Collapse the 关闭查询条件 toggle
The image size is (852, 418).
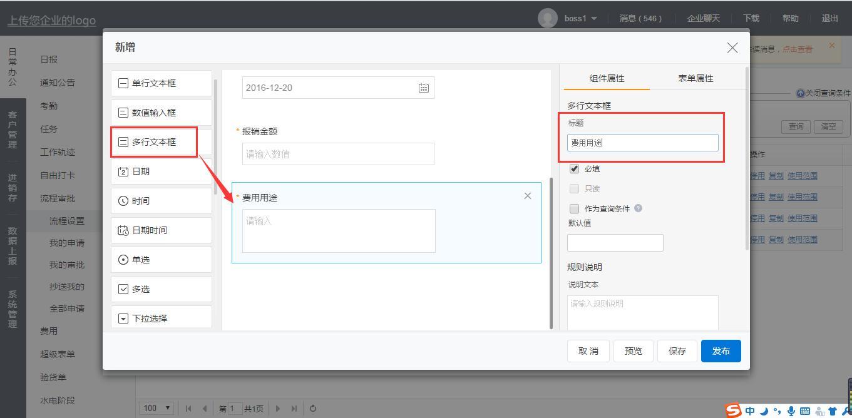click(x=823, y=93)
